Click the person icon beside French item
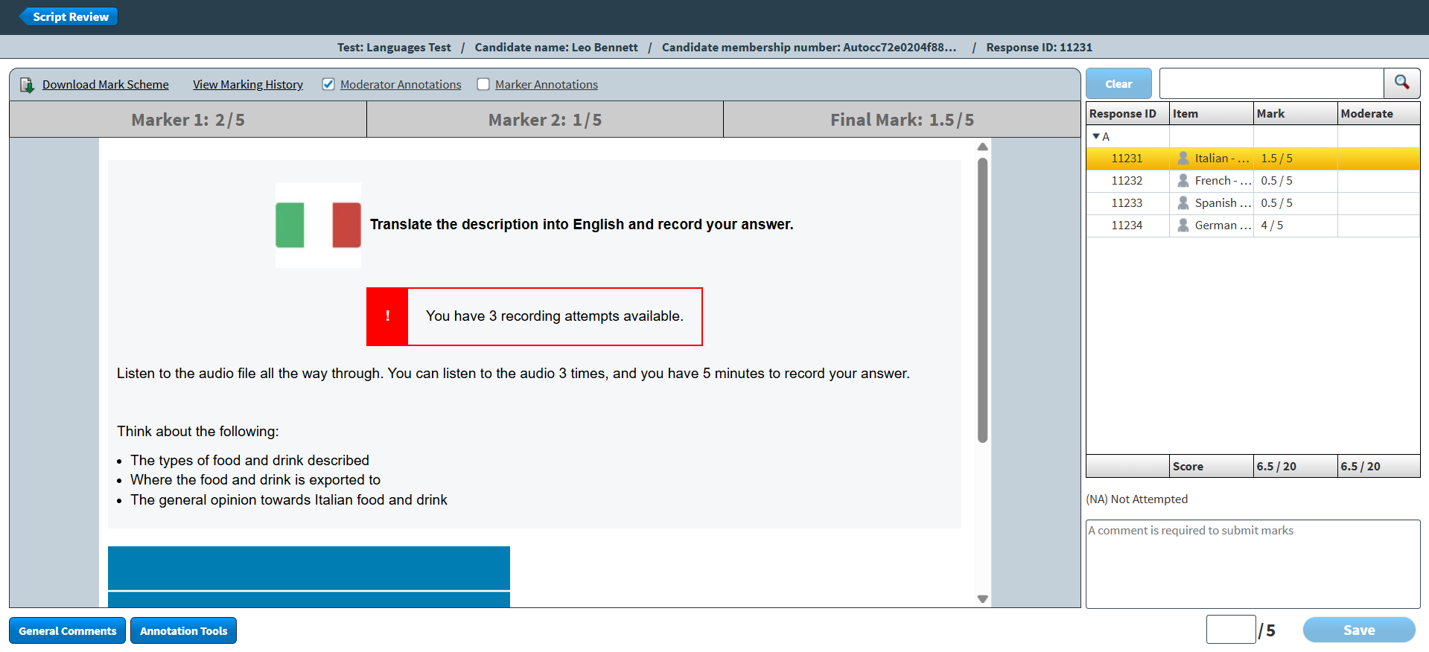This screenshot has height=652, width=1429. (1183, 181)
